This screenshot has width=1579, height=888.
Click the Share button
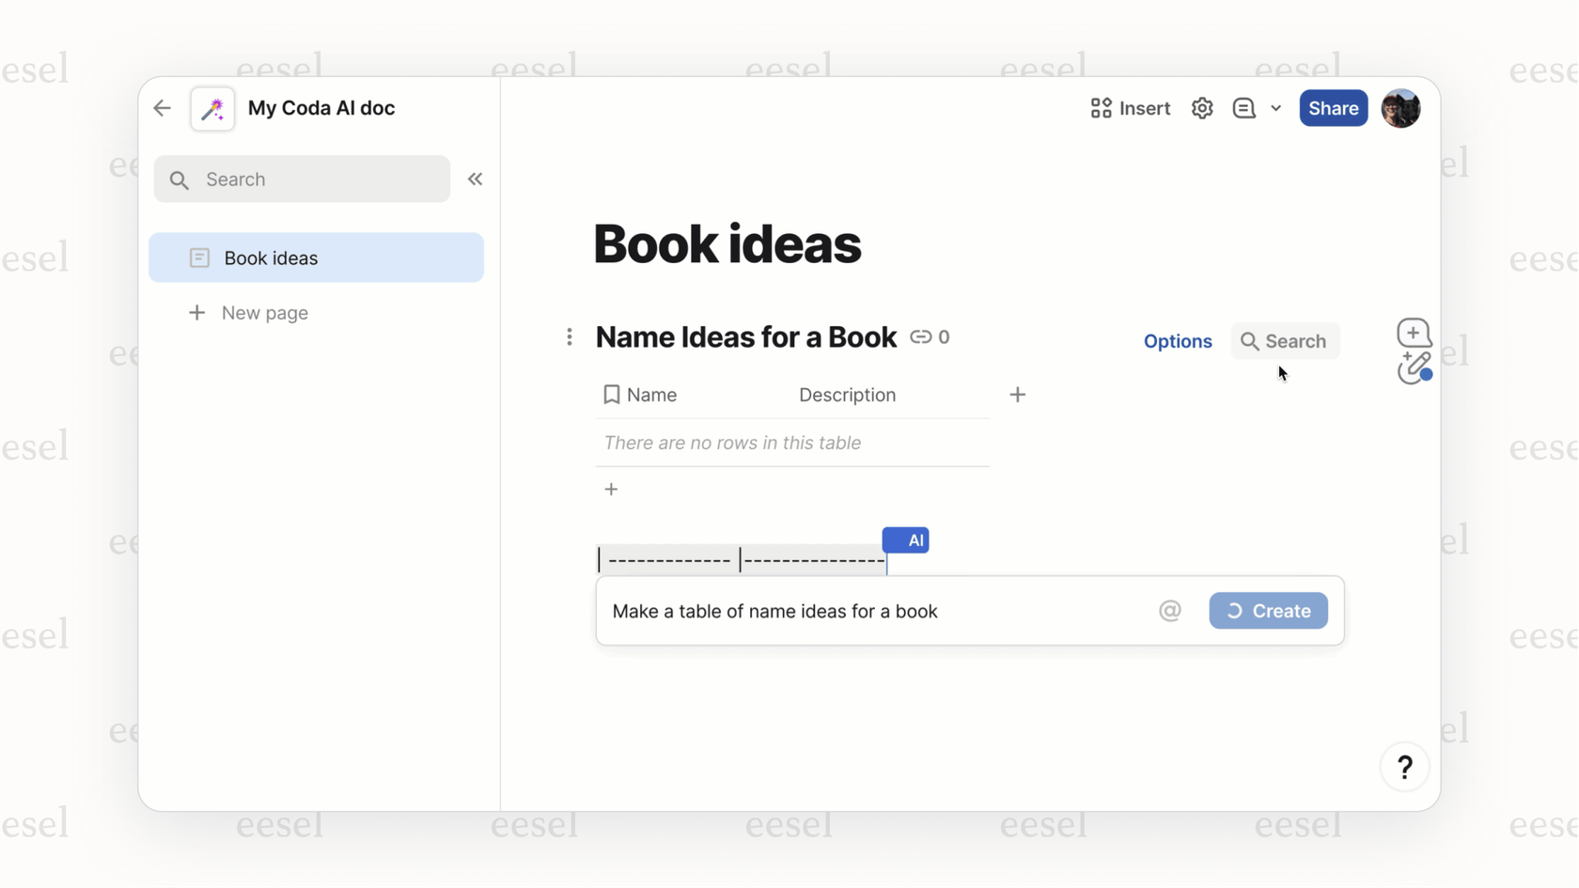click(1333, 108)
